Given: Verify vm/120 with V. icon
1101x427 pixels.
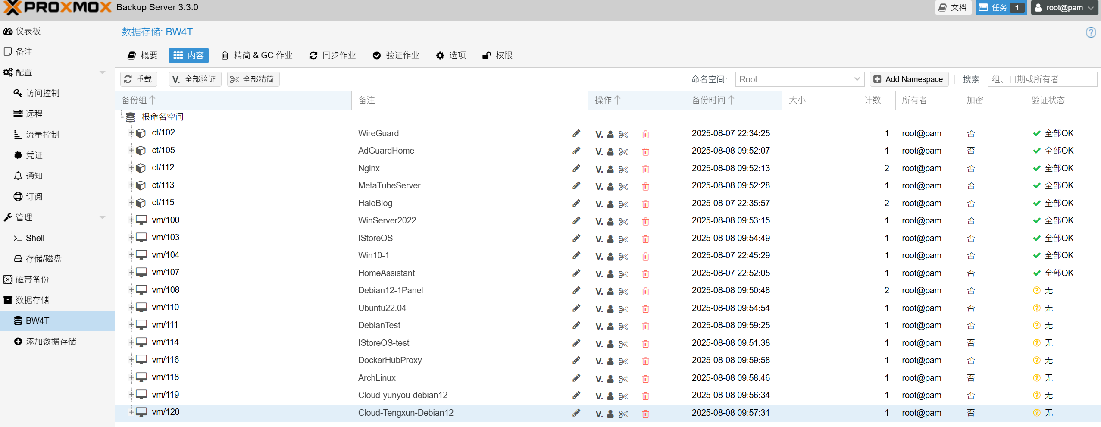Looking at the screenshot, I should click(599, 414).
